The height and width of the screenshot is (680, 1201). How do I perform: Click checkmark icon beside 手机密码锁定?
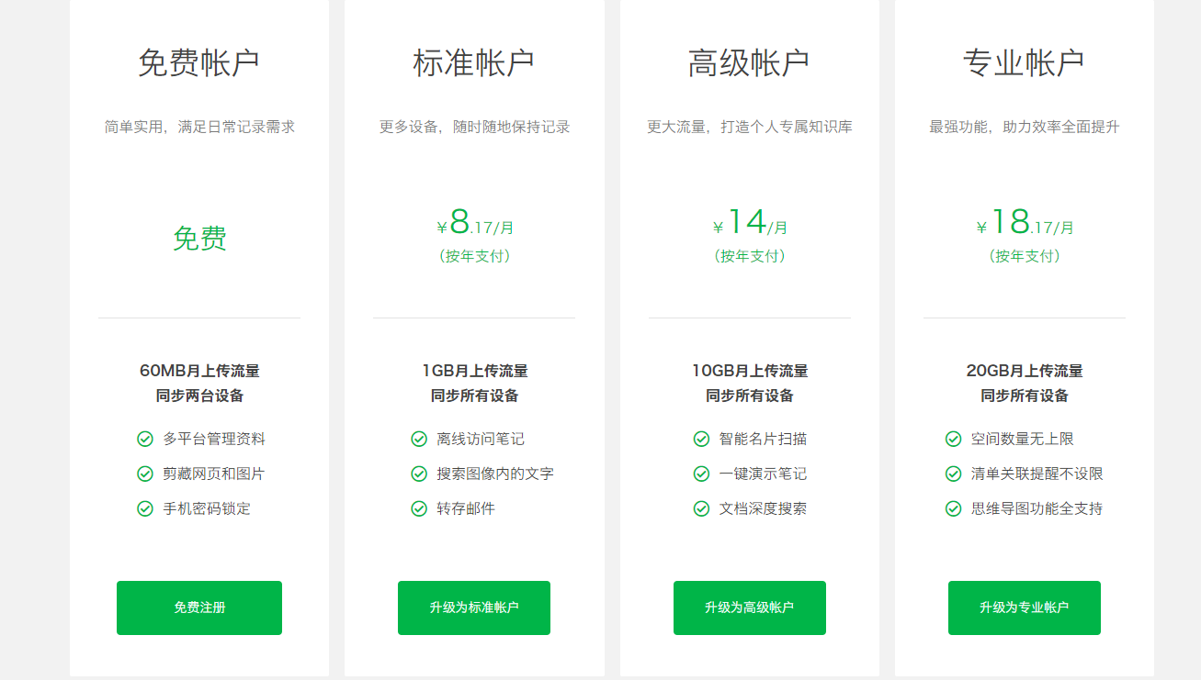(x=145, y=508)
